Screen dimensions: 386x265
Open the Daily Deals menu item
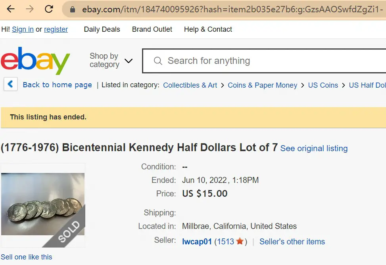(x=102, y=29)
